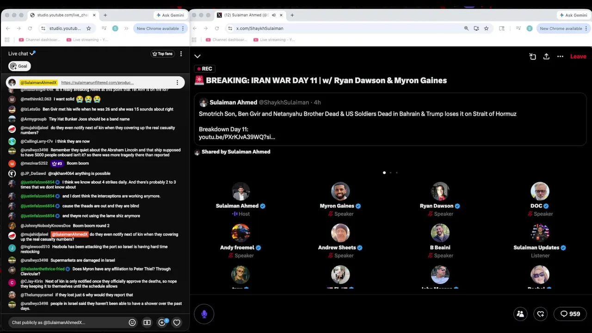Open the youtu.be/PXrKJvA39WQ link
Screen dimensions: 592x333
[237, 137]
